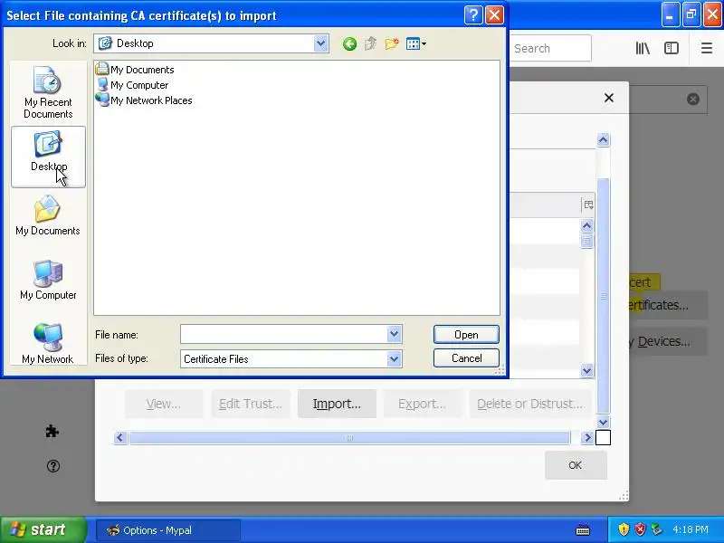Expand Files of type dropdown
The image size is (724, 543).
[x=394, y=358]
